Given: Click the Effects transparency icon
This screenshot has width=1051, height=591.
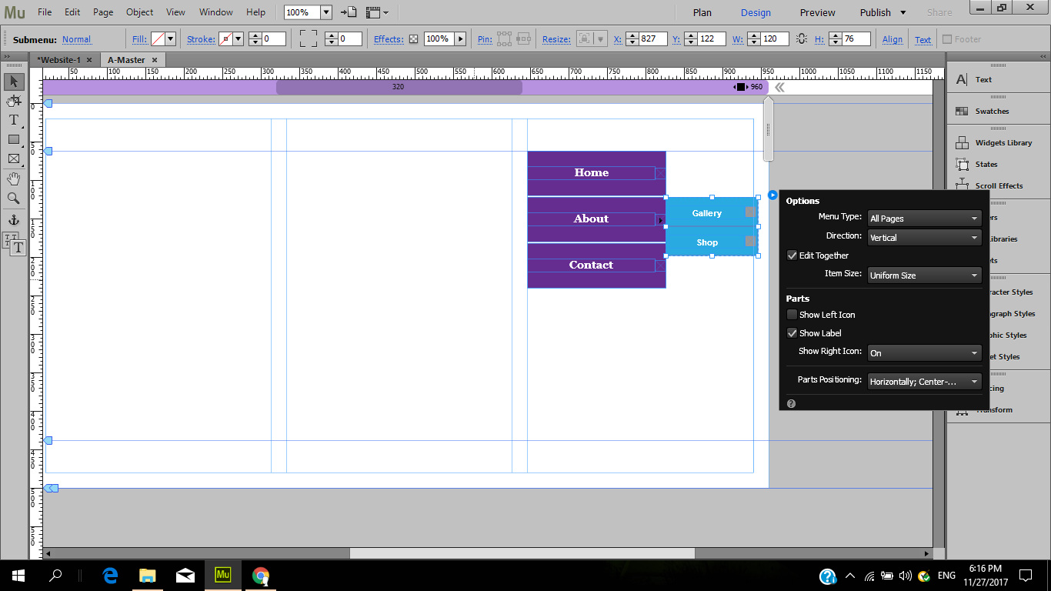Looking at the screenshot, I should [x=413, y=39].
